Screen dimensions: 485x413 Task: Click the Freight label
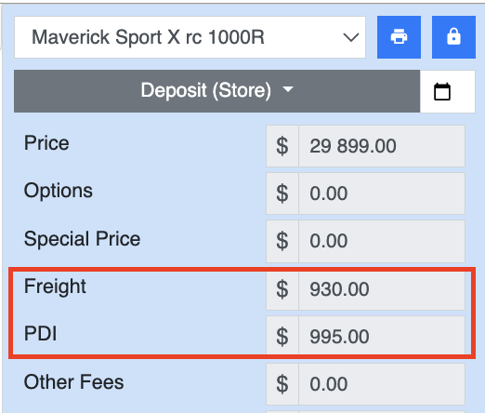point(55,286)
